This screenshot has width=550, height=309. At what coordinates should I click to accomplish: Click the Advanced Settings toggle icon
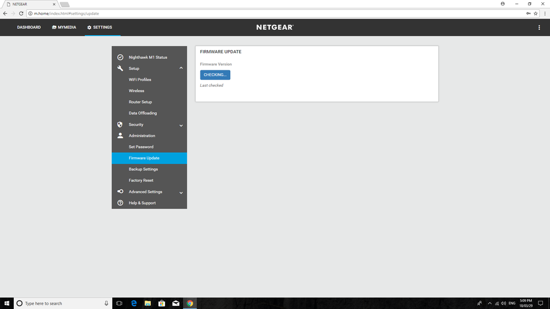[x=120, y=192]
